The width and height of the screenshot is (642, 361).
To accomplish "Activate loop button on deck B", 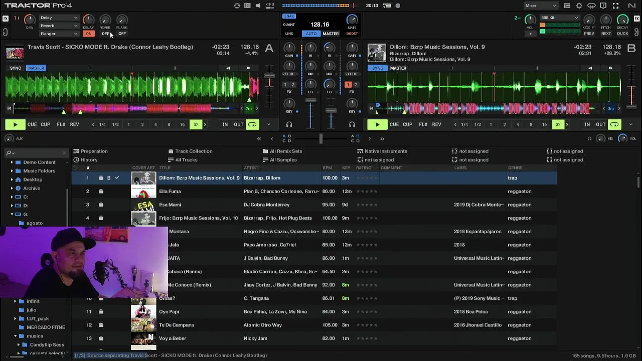I will click(x=614, y=124).
